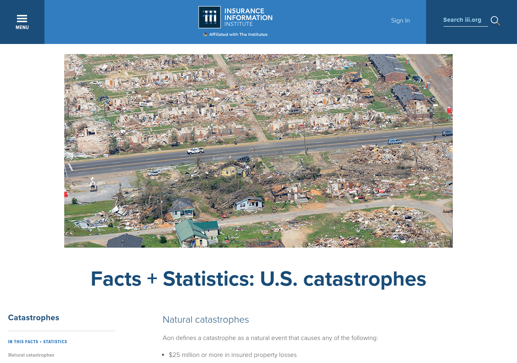The height and width of the screenshot is (363, 517).
Task: Click the tornado damage aerial photo
Action: coord(258,151)
